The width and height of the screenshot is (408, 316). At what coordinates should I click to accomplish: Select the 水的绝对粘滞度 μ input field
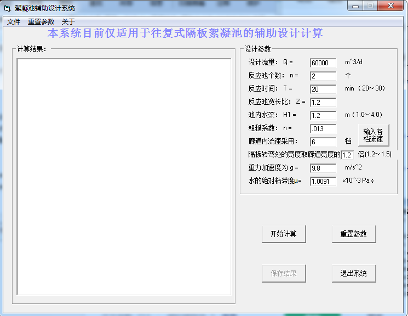(323, 181)
